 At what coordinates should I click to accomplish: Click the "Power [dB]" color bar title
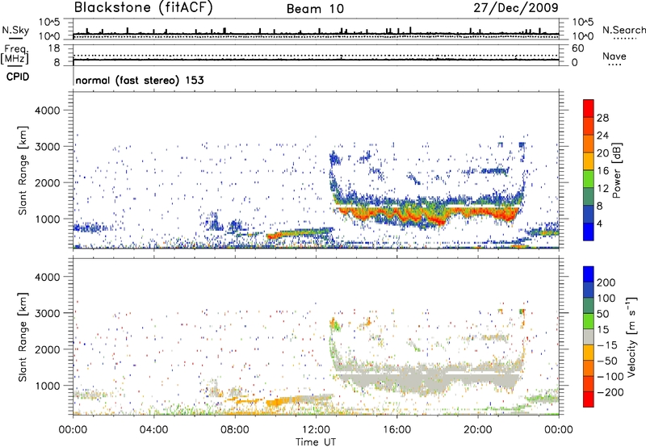616,170
